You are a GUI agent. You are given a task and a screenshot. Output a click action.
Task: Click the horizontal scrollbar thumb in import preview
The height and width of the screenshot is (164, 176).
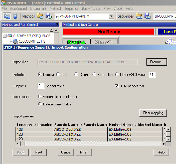[x=23, y=144]
